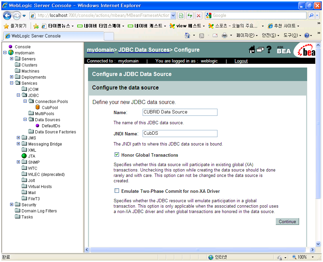The image size is (323, 262).
Task: Follow the JDBC Data Sources breadcrumb link
Action: click(144, 50)
